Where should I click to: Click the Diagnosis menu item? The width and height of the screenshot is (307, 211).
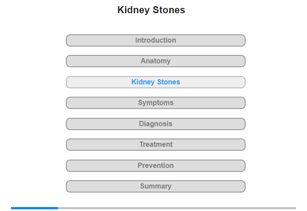click(156, 124)
